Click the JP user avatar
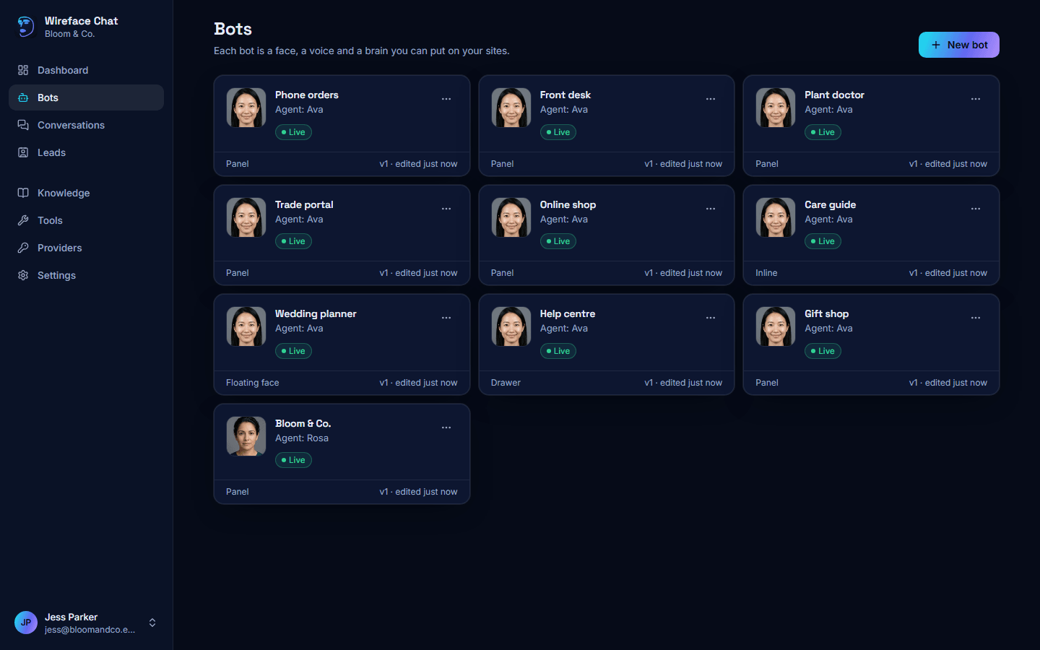This screenshot has height=650, width=1040. pos(26,623)
